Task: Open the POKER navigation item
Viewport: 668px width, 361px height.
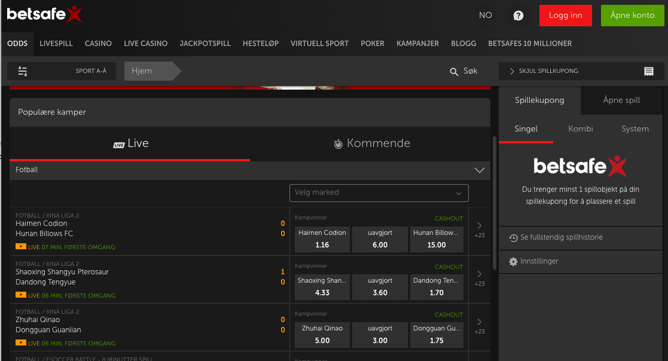Action: 373,44
